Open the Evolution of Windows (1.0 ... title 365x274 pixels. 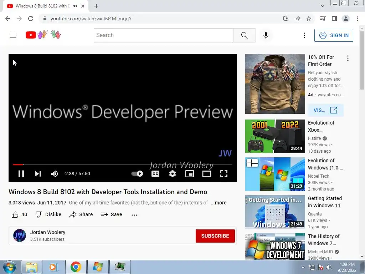tap(325, 164)
